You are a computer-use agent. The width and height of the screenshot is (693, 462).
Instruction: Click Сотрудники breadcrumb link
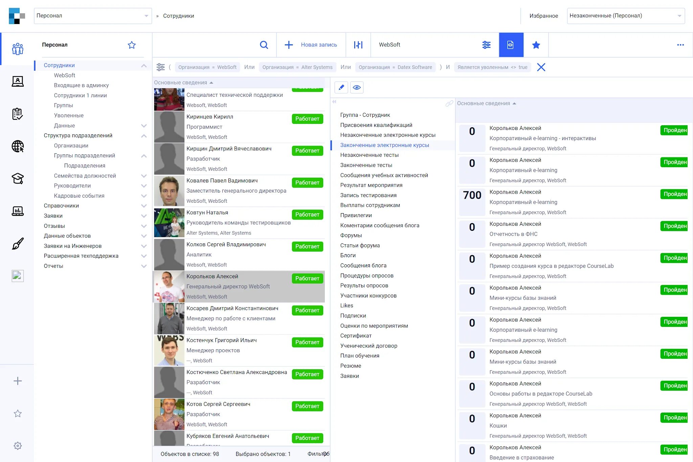pyautogui.click(x=178, y=16)
